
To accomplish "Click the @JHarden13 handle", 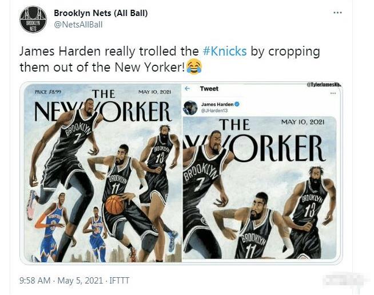I will (214, 111).
